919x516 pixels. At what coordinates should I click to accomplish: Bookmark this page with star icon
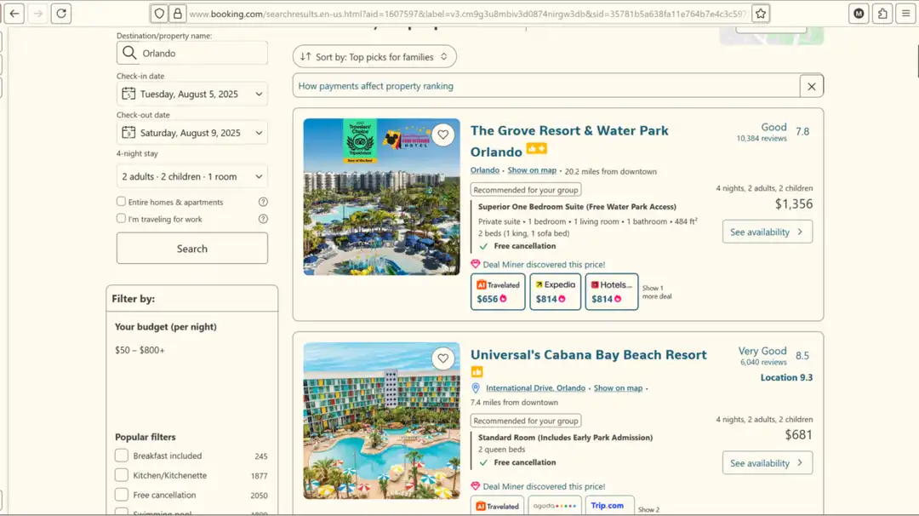point(761,14)
